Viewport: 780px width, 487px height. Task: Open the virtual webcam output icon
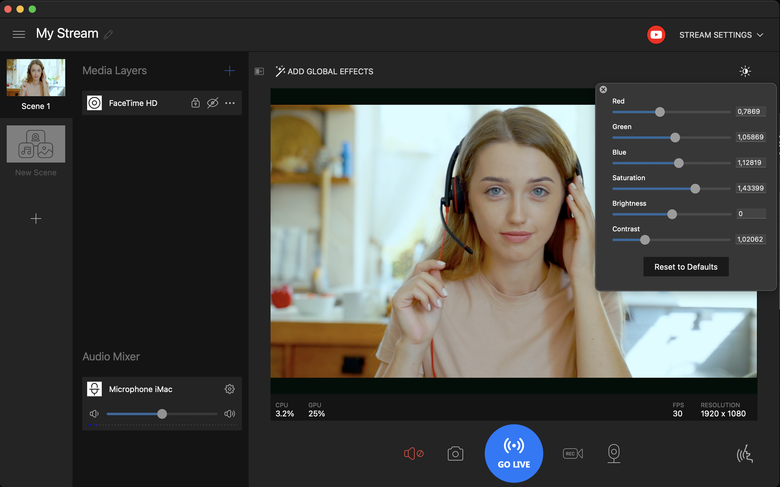(x=614, y=453)
